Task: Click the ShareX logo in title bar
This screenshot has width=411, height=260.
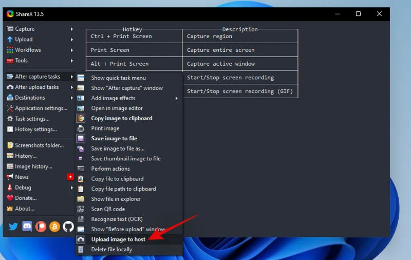Action: pyautogui.click(x=10, y=14)
